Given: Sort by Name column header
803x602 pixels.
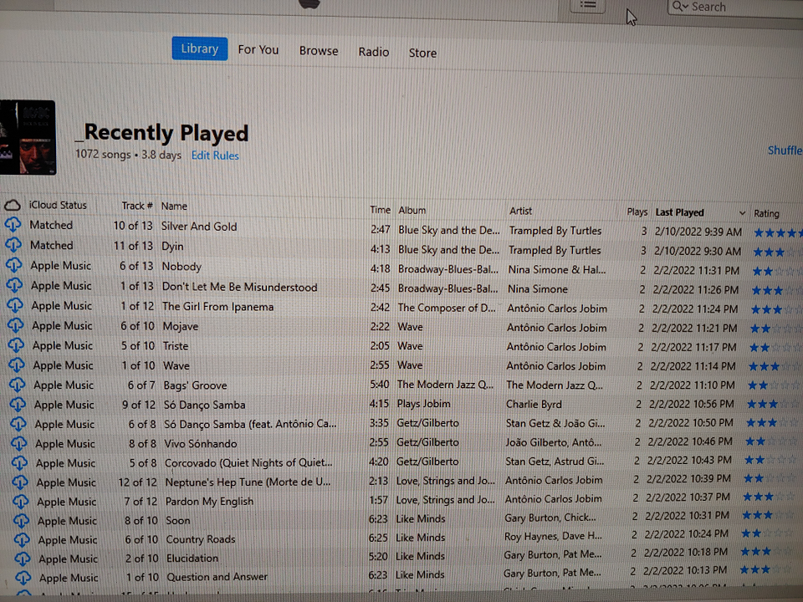Looking at the screenshot, I should (x=174, y=207).
